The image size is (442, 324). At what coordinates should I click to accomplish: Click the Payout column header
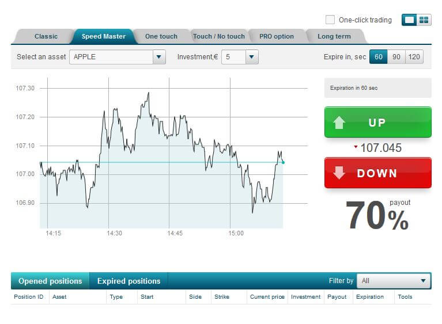pyautogui.click(x=337, y=297)
